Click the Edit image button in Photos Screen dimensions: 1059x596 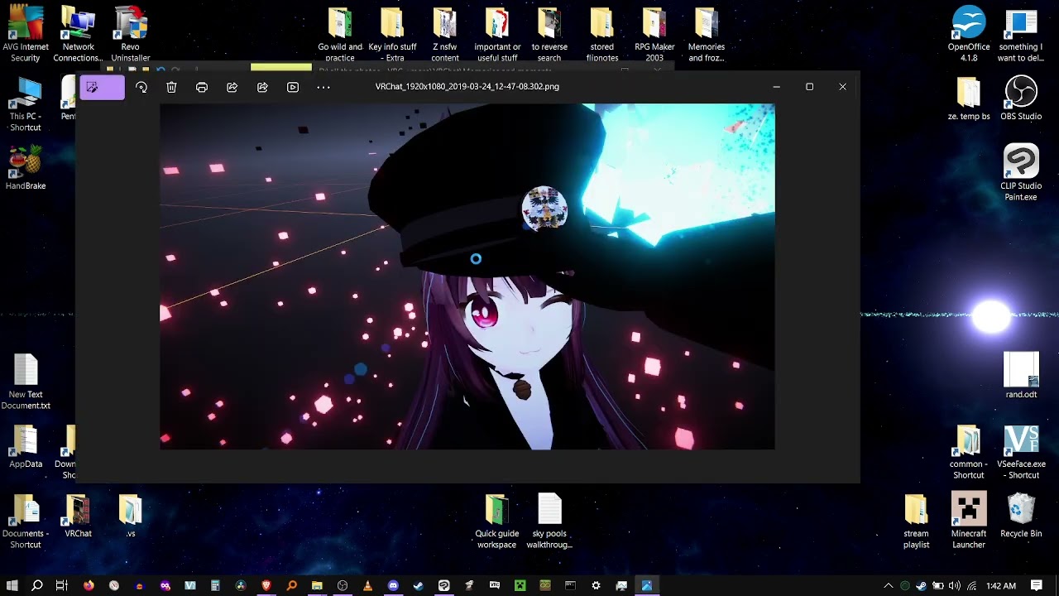click(102, 87)
